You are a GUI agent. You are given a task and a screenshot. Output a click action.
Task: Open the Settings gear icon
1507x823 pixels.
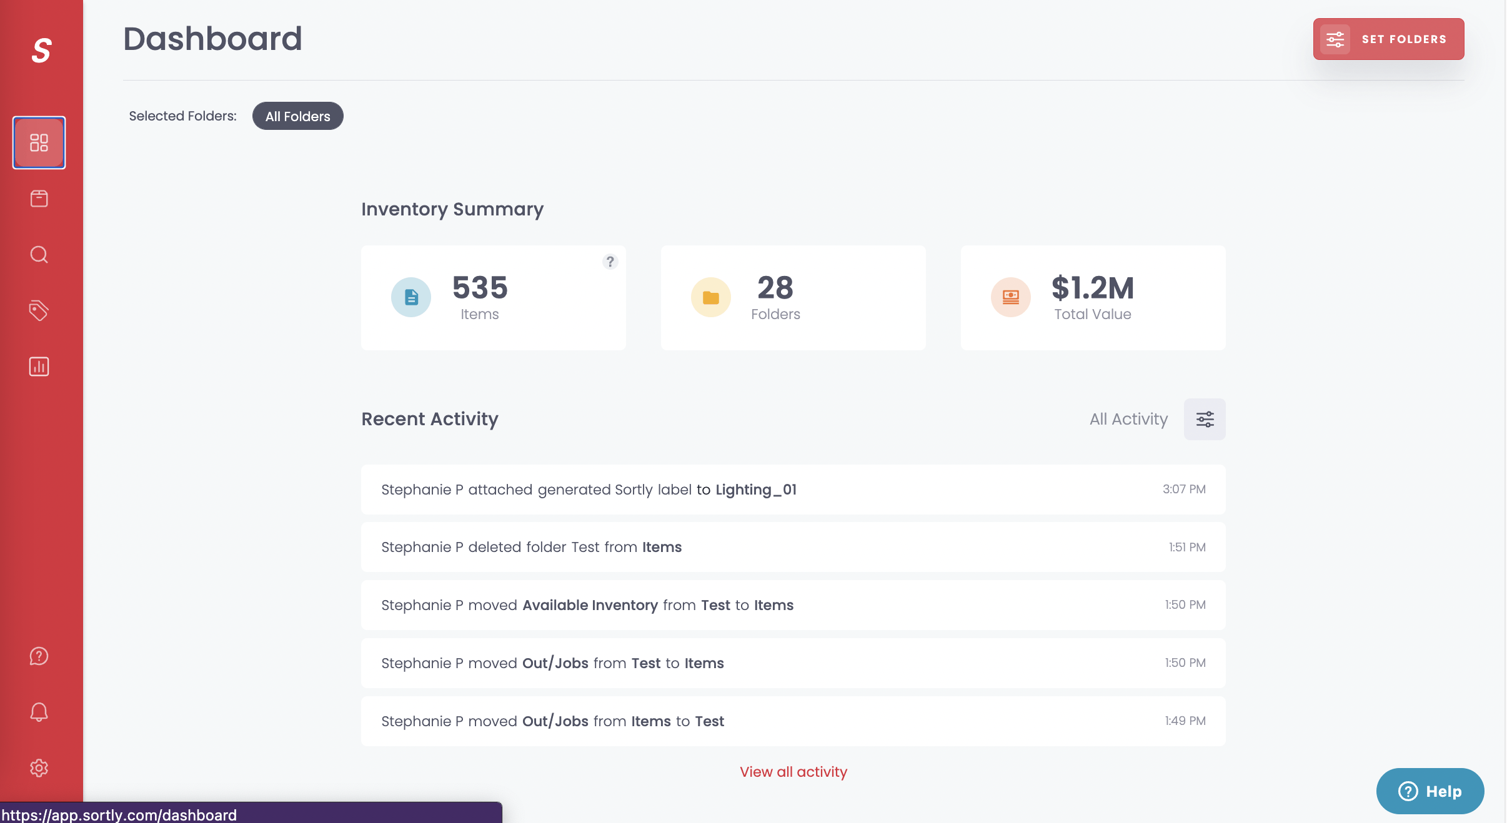(39, 768)
